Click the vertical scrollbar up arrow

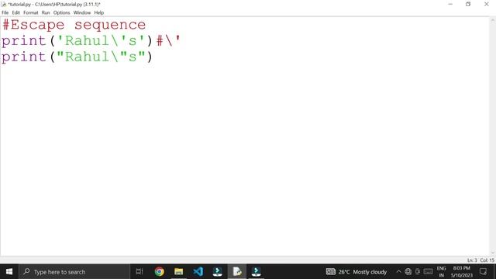[493, 20]
